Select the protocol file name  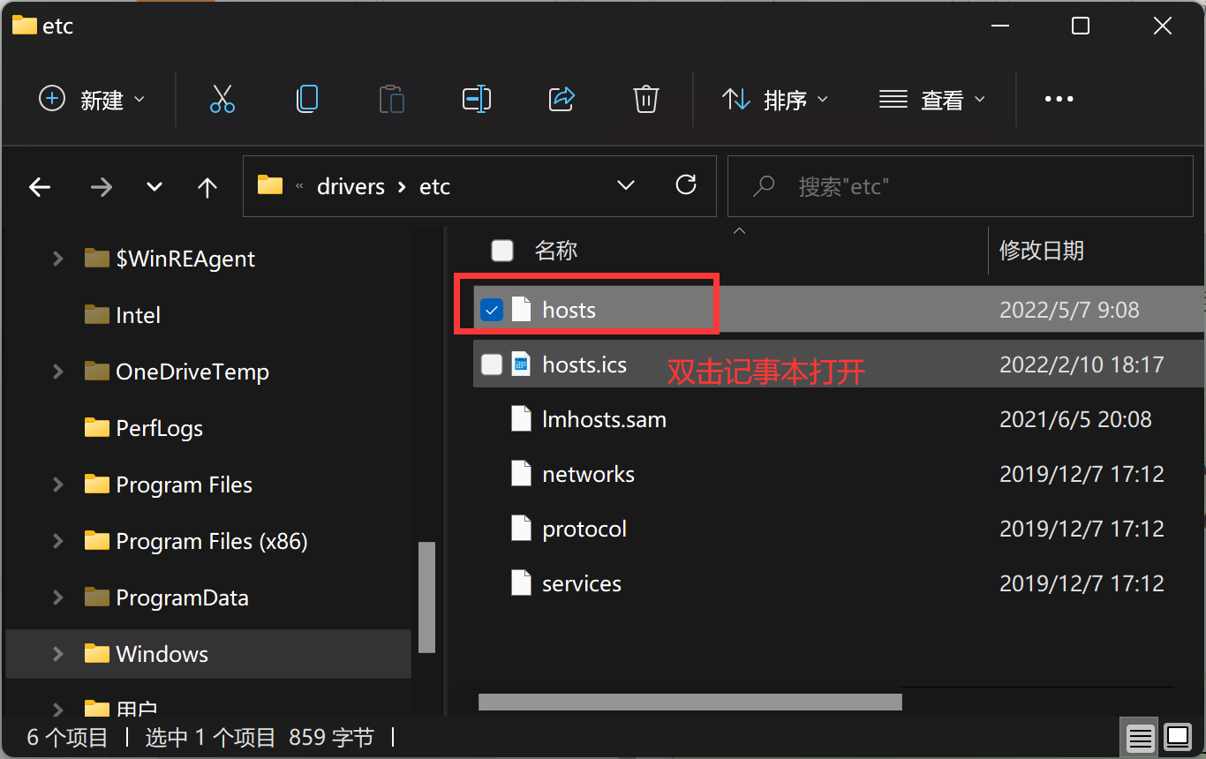(x=584, y=529)
